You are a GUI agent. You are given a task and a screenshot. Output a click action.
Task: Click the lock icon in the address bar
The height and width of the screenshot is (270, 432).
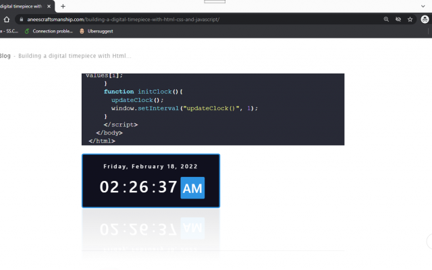click(x=22, y=20)
